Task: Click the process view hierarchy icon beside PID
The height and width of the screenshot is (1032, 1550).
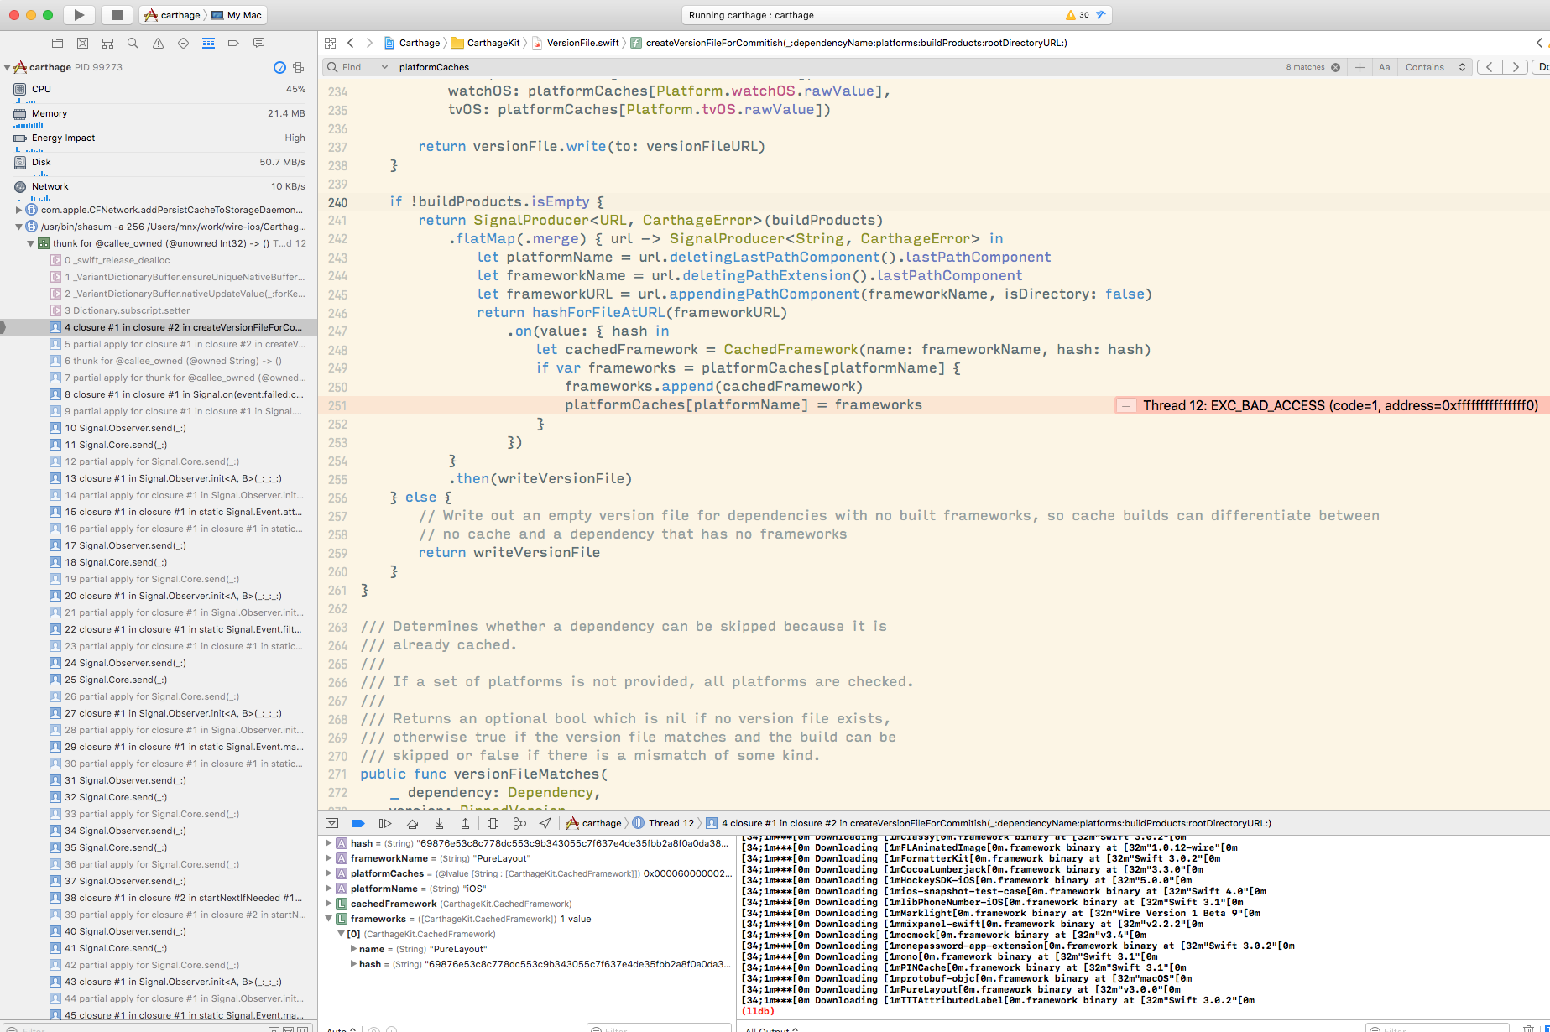Action: pyautogui.click(x=299, y=67)
